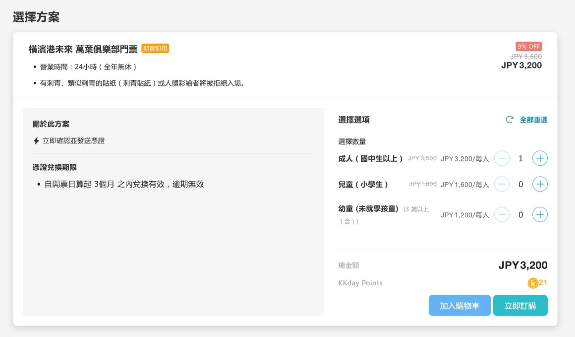Click the 總金額 label
Viewport: 575px width, 337px height.
click(348, 266)
